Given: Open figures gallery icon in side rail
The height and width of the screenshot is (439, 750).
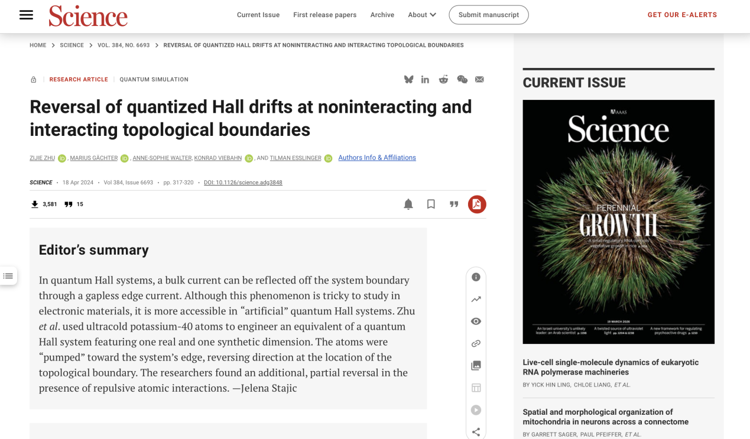Looking at the screenshot, I should (x=476, y=366).
